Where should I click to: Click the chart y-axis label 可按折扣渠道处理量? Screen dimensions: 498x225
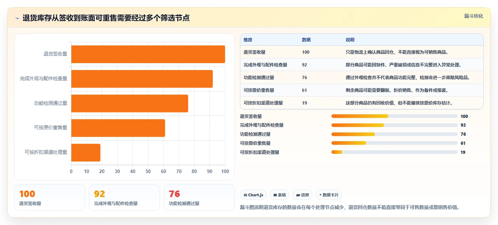46,152
